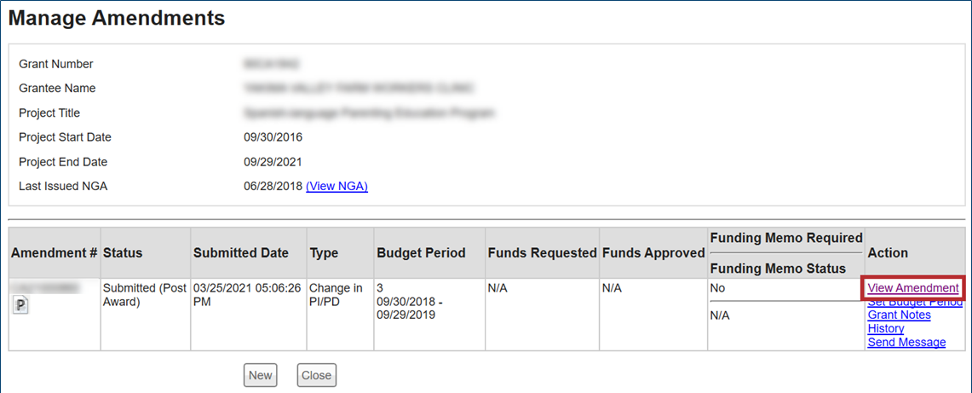Click the Funding Memo Required header

click(785, 238)
